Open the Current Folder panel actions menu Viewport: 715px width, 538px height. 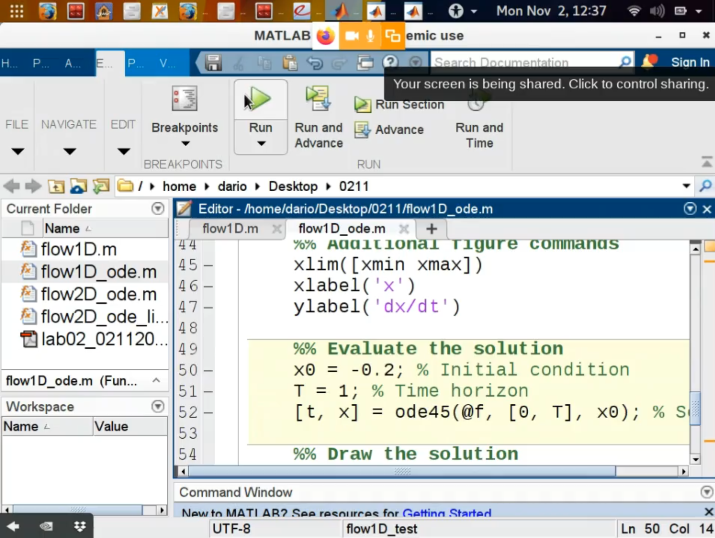[158, 209]
